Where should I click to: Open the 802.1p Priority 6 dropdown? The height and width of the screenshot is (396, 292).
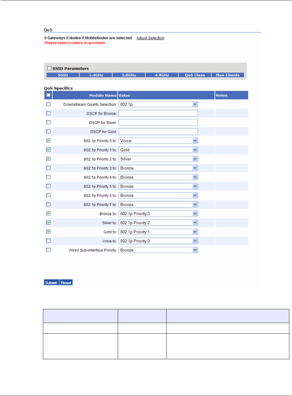click(x=158, y=196)
